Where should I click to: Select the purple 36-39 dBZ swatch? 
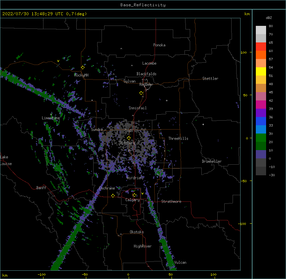(x=261, y=113)
